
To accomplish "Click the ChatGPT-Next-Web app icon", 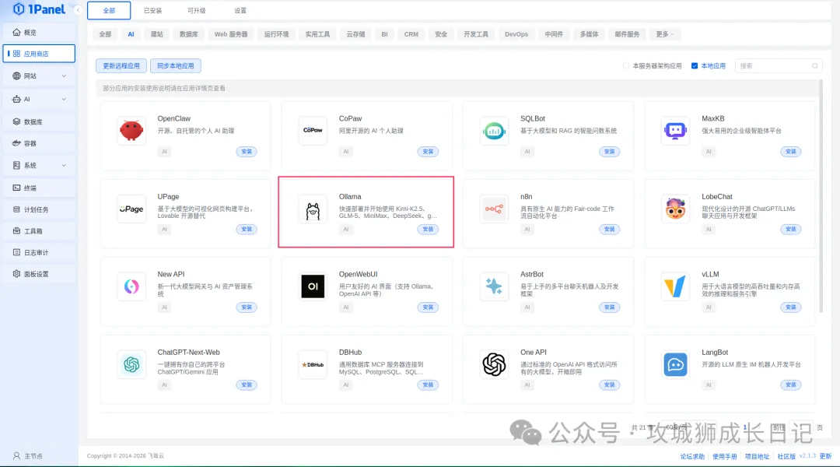I will (131, 364).
